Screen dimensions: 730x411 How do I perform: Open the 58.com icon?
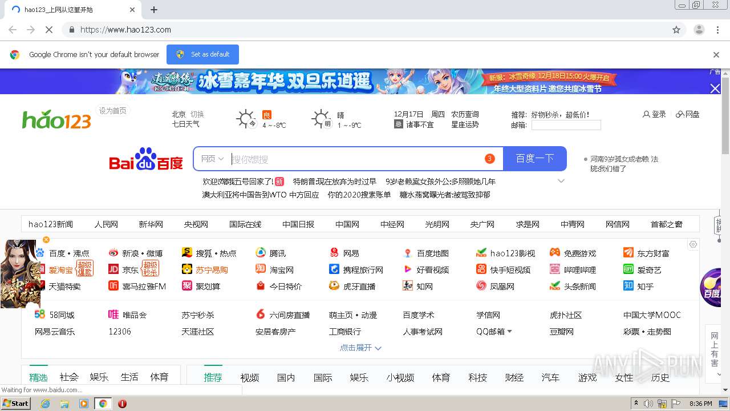point(40,314)
